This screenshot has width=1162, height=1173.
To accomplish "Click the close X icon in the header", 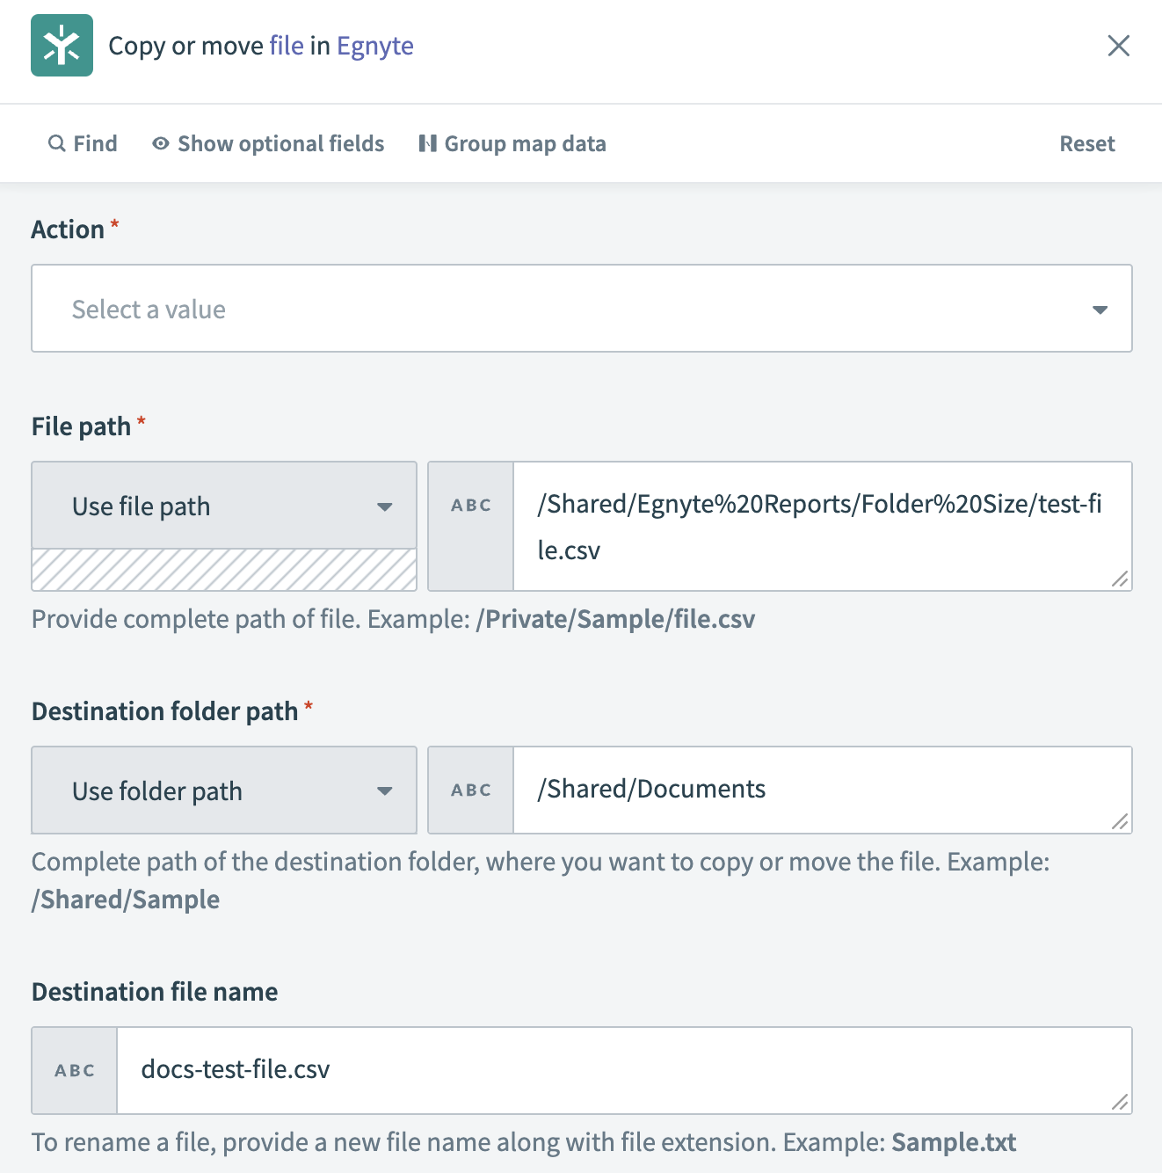I will click(x=1118, y=46).
